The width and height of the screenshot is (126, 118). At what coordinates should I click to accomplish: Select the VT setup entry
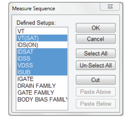[42, 31]
